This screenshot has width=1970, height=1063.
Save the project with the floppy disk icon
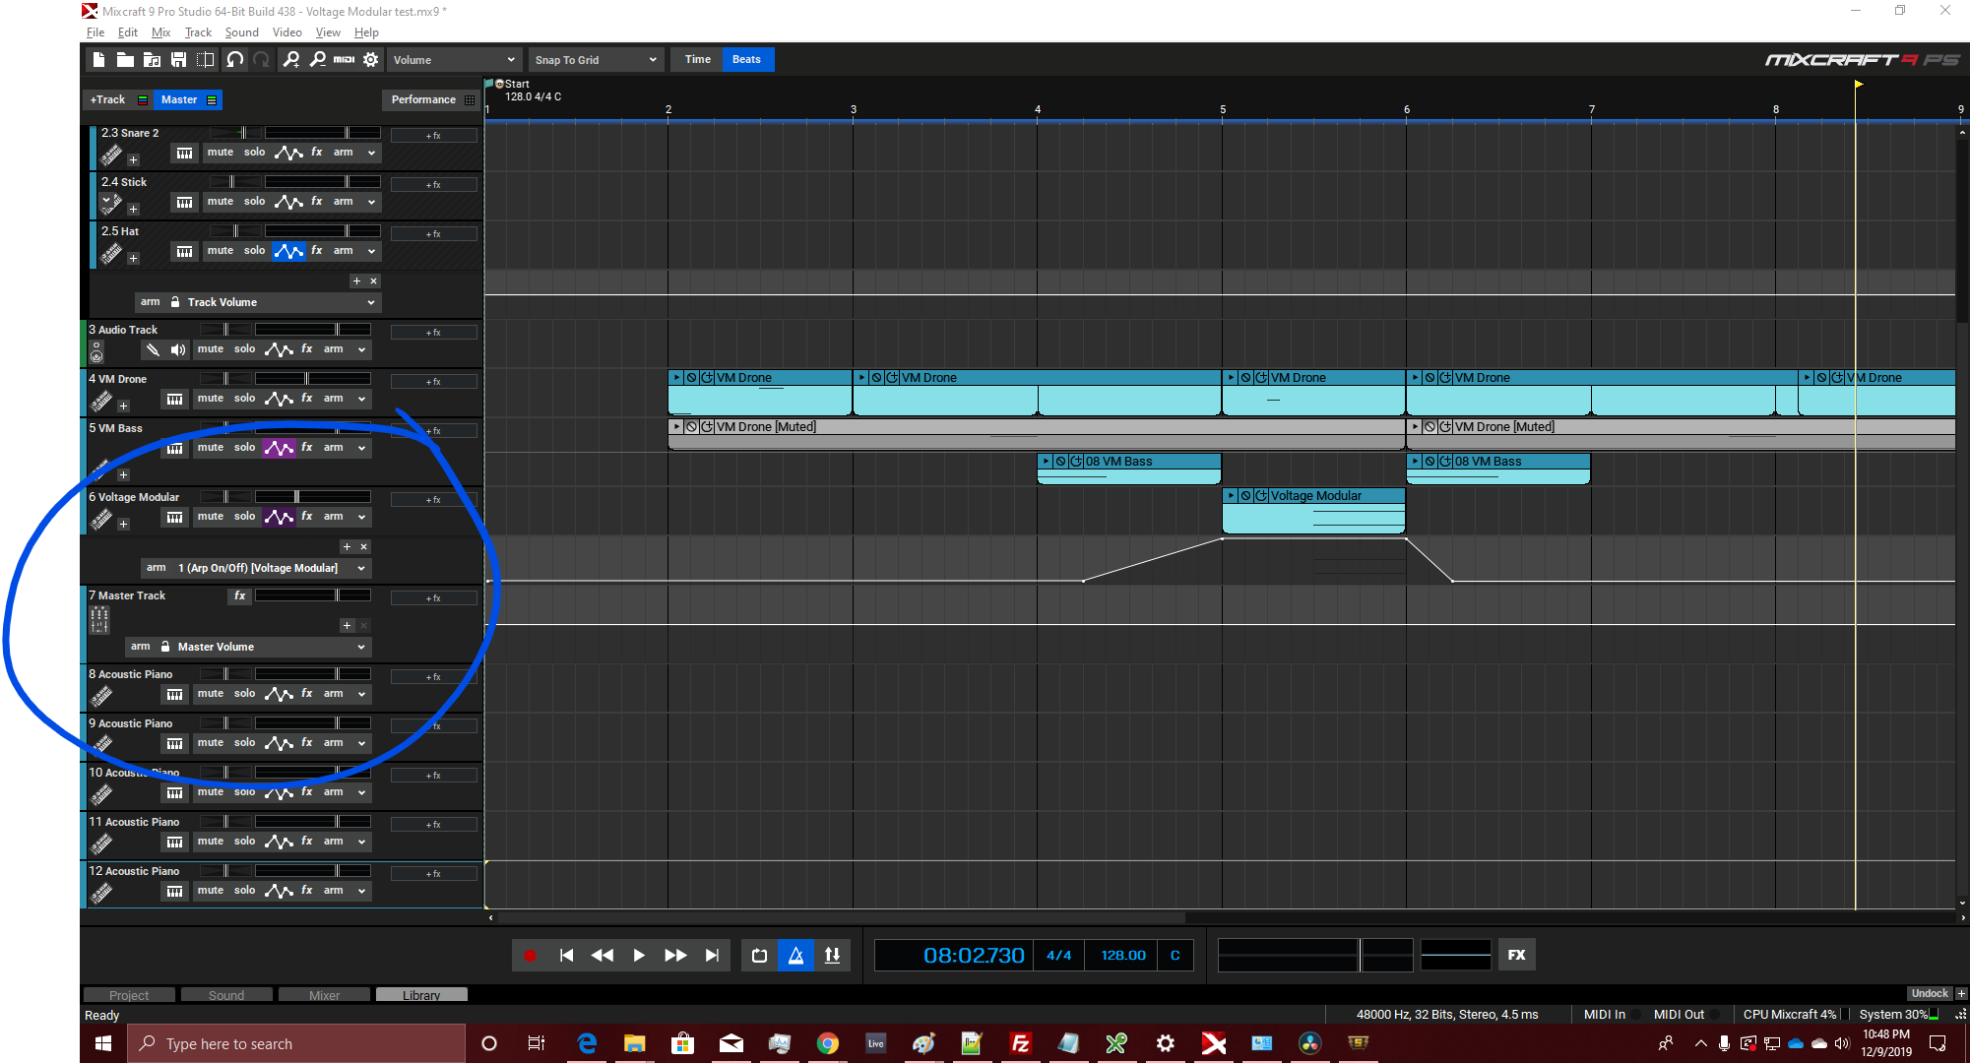[178, 60]
